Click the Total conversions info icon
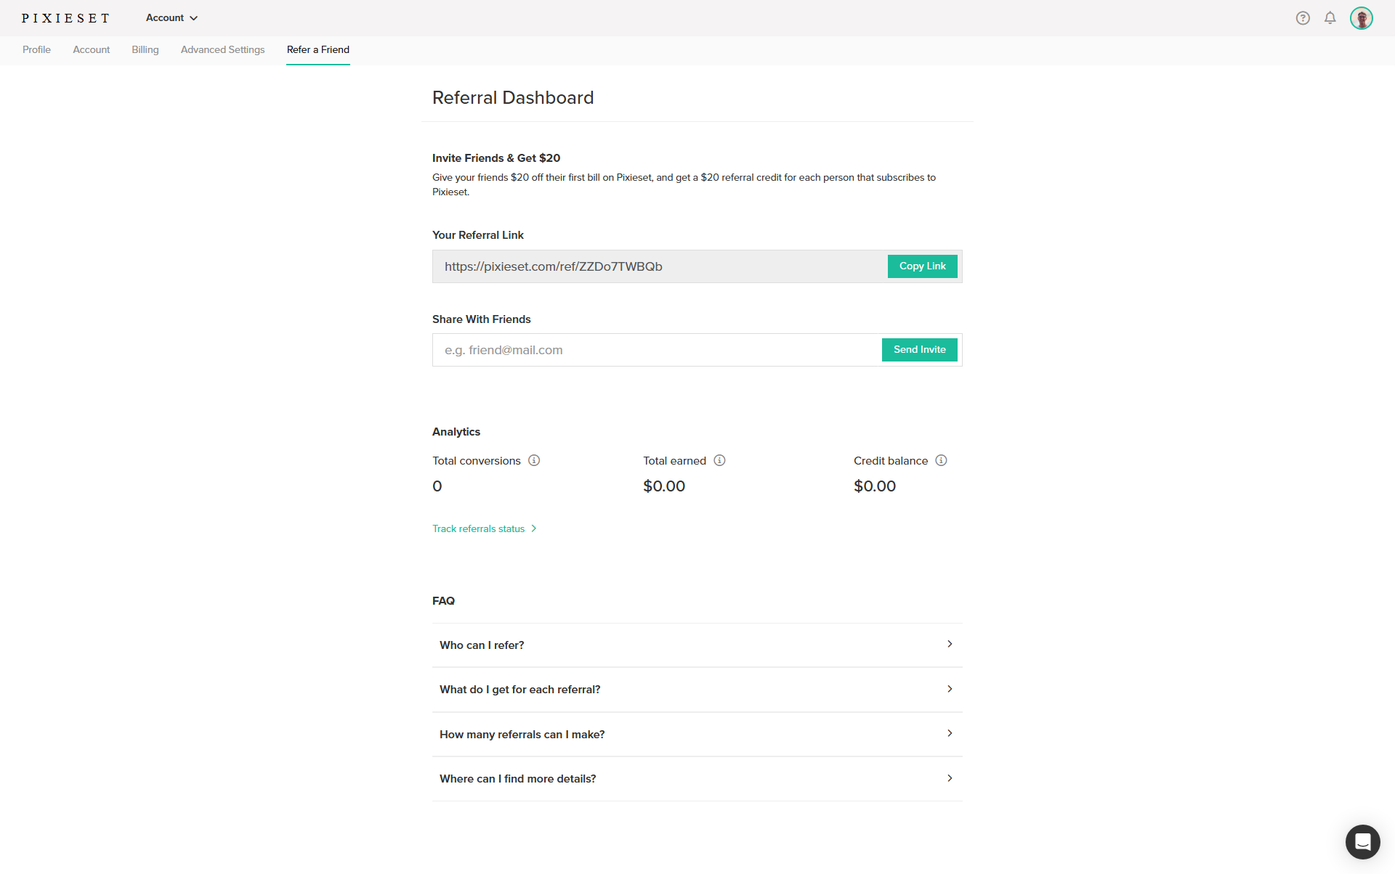Image resolution: width=1395 pixels, height=874 pixels. pyautogui.click(x=534, y=460)
